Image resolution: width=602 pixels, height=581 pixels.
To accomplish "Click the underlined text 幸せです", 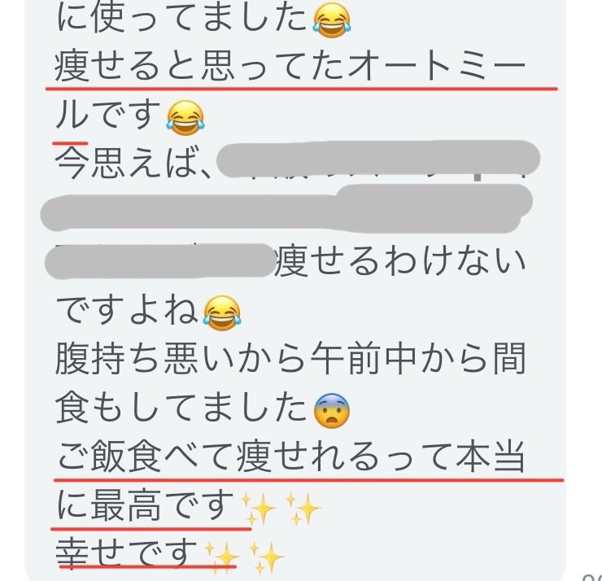I will [x=127, y=553].
